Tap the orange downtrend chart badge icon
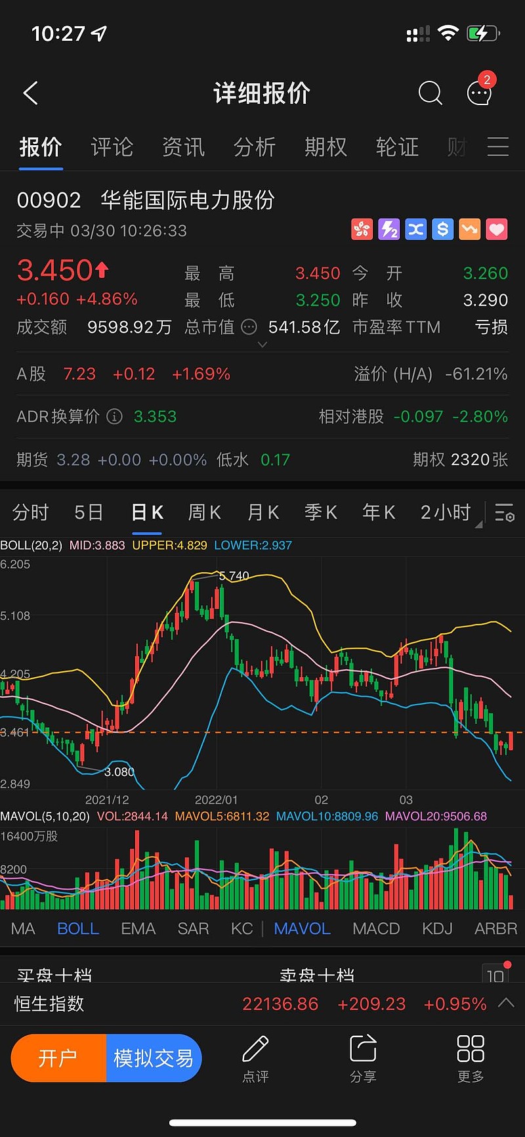The height and width of the screenshot is (1137, 525). point(469,230)
